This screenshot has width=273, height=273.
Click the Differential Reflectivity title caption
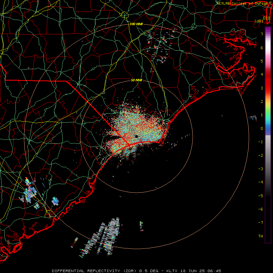[136, 271]
